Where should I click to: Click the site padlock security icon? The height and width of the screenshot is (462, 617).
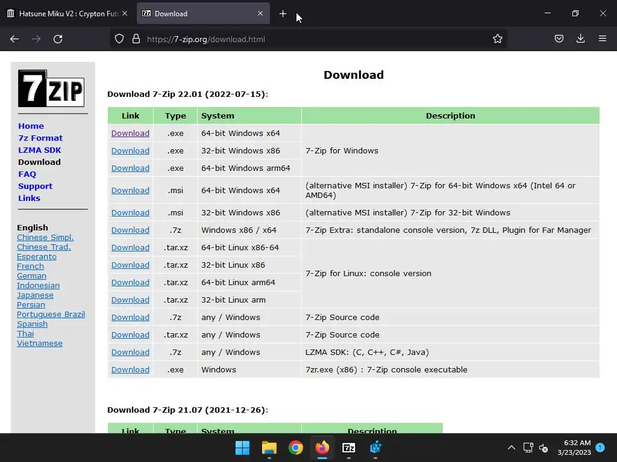coord(136,39)
